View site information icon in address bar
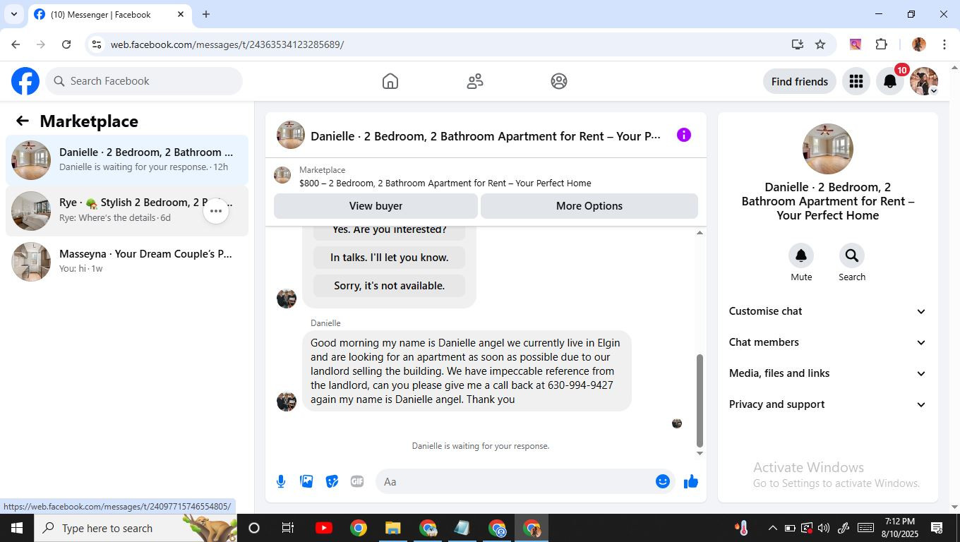 97,44
